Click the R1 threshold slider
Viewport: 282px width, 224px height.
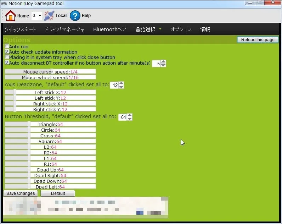[x=50, y=164]
